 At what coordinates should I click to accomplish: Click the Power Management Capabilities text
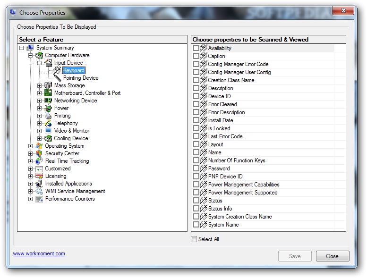click(244, 185)
